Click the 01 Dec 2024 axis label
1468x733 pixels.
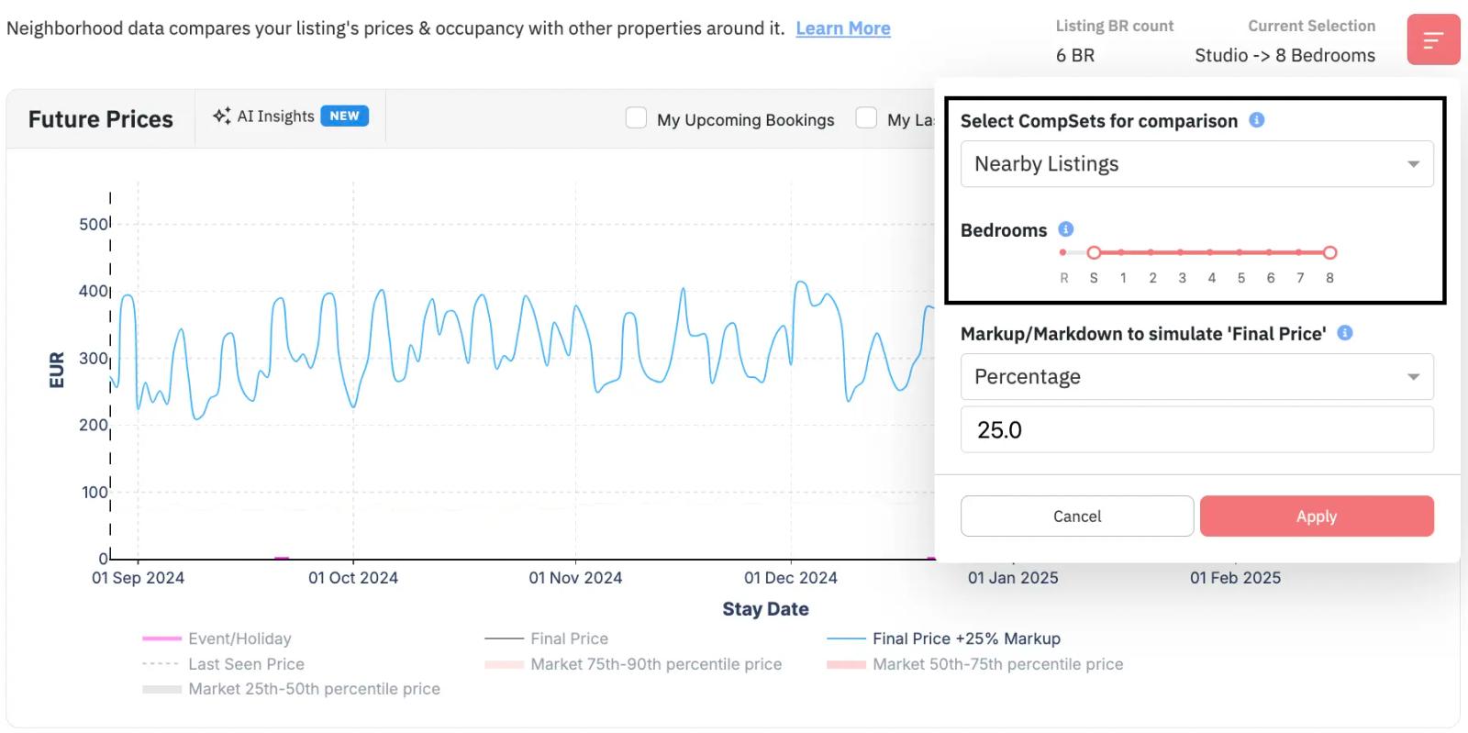pyautogui.click(x=791, y=578)
